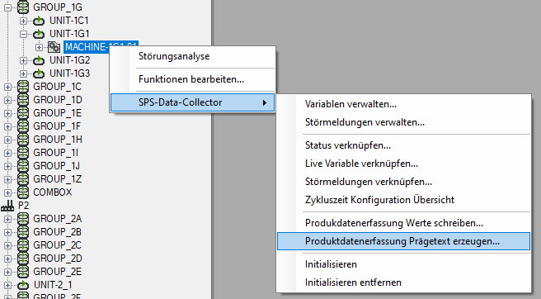Select GROUP_1H in the tree
541x299 pixels.
[58, 140]
